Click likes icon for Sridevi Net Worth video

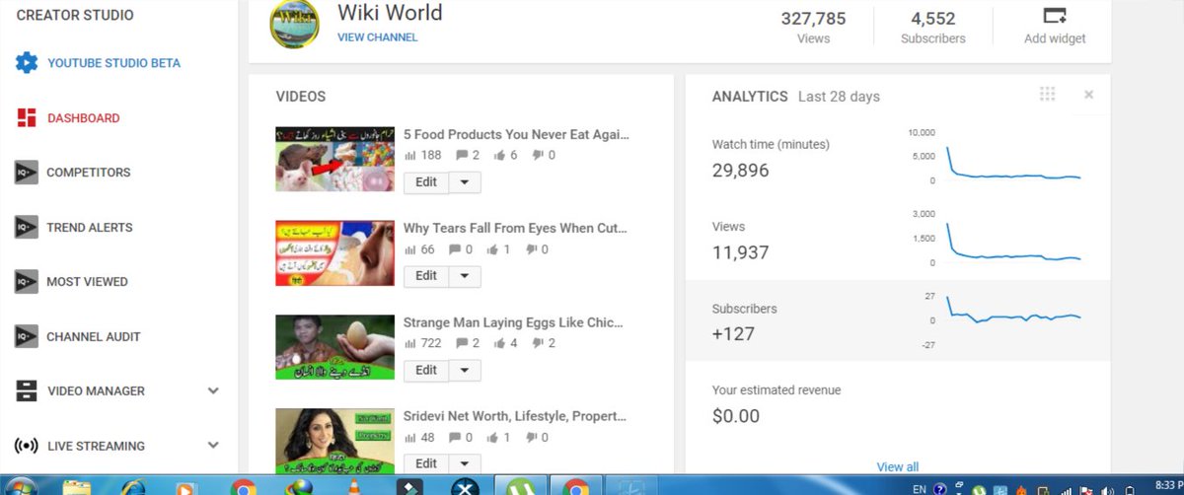coord(493,438)
